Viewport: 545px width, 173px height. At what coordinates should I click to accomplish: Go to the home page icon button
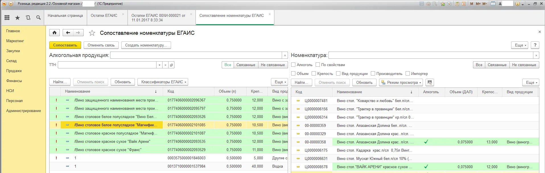click(x=54, y=33)
